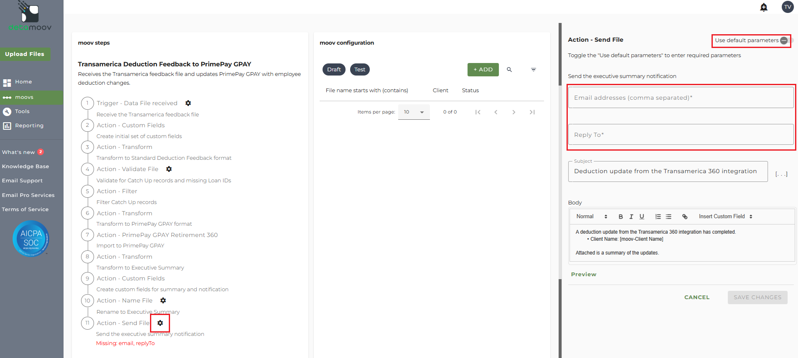Image resolution: width=798 pixels, height=358 pixels.
Task: Go to previous page of configurations
Action: pyautogui.click(x=496, y=112)
